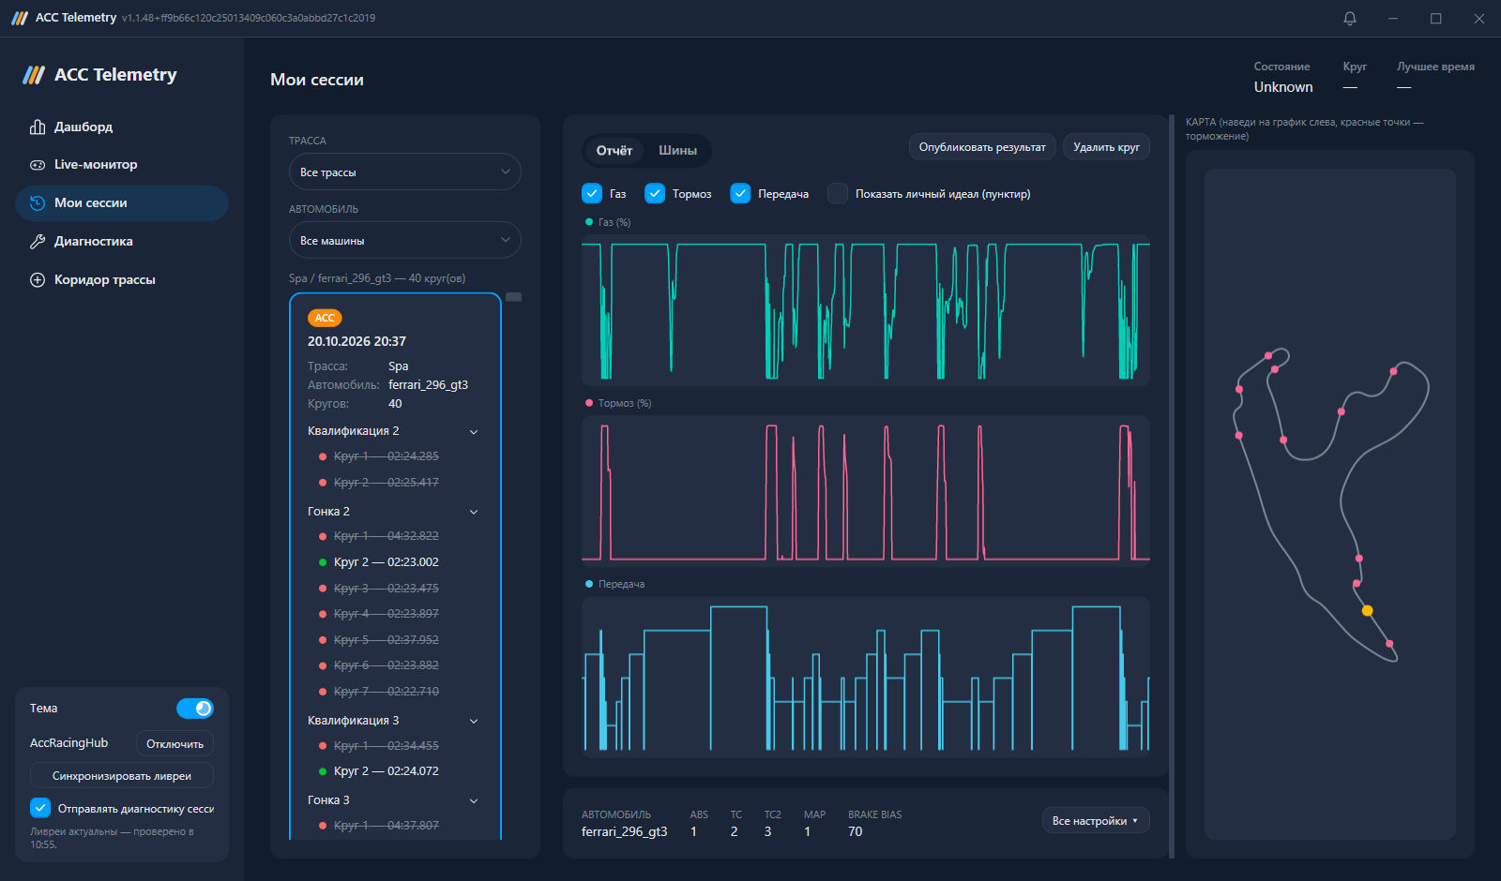
Task: Click the Live-монитор gamepad icon
Action: pyautogui.click(x=38, y=165)
